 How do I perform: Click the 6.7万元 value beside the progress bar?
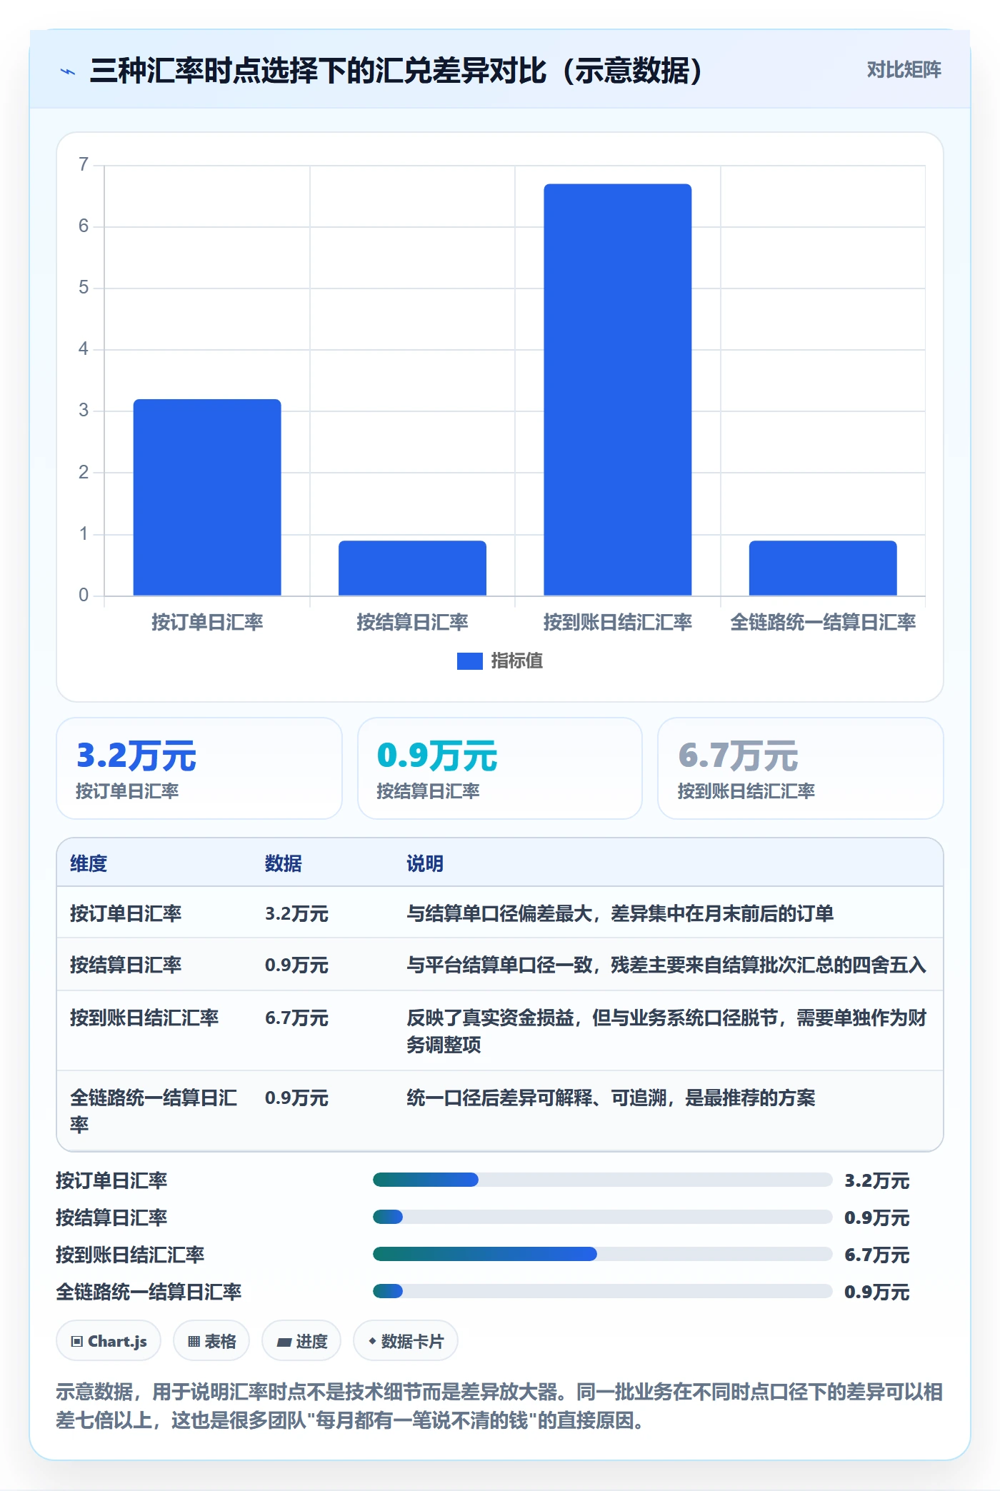(877, 1255)
